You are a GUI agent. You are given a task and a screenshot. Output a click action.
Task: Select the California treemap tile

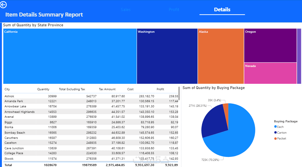70,56
